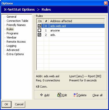The height and width of the screenshot is (110, 109).
Task: Click the Cancel button
Action: [x=19, y=104]
